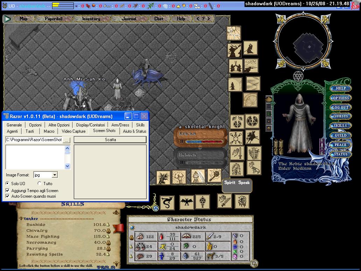Click the horse rider silhouette spell icon
This screenshot has height=271, width=361.
point(253,137)
